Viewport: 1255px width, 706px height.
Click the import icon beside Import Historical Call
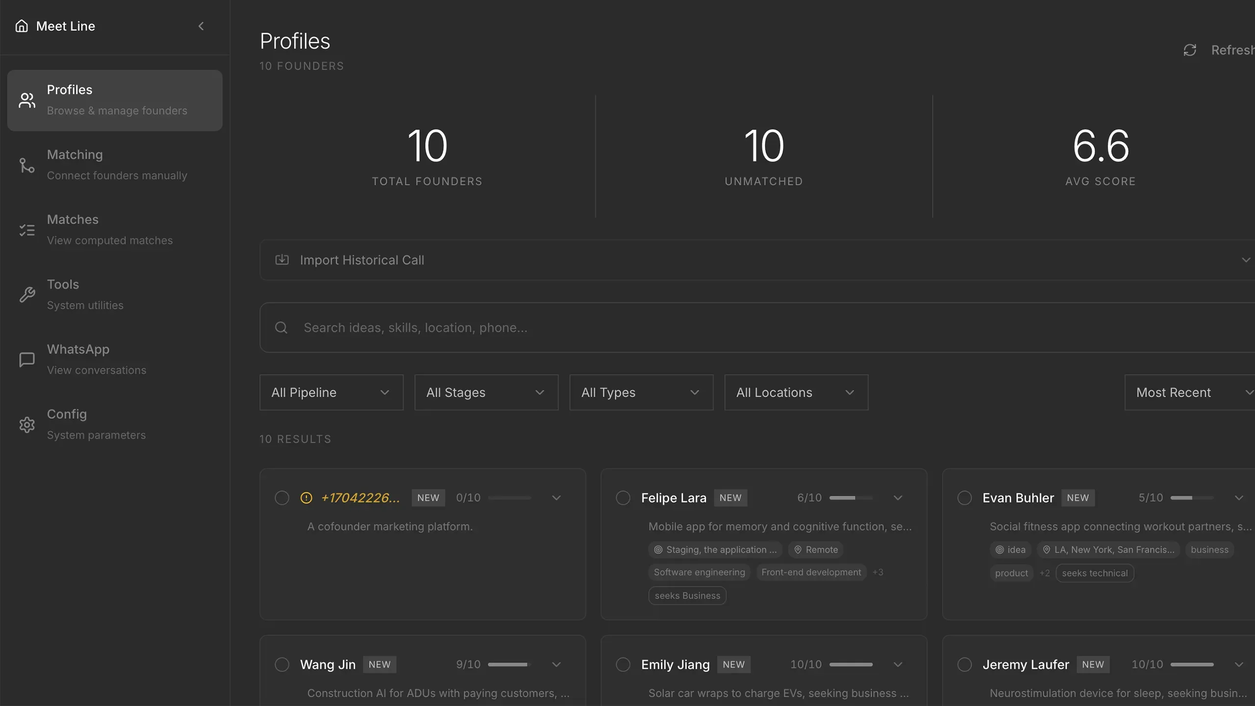[x=282, y=259]
